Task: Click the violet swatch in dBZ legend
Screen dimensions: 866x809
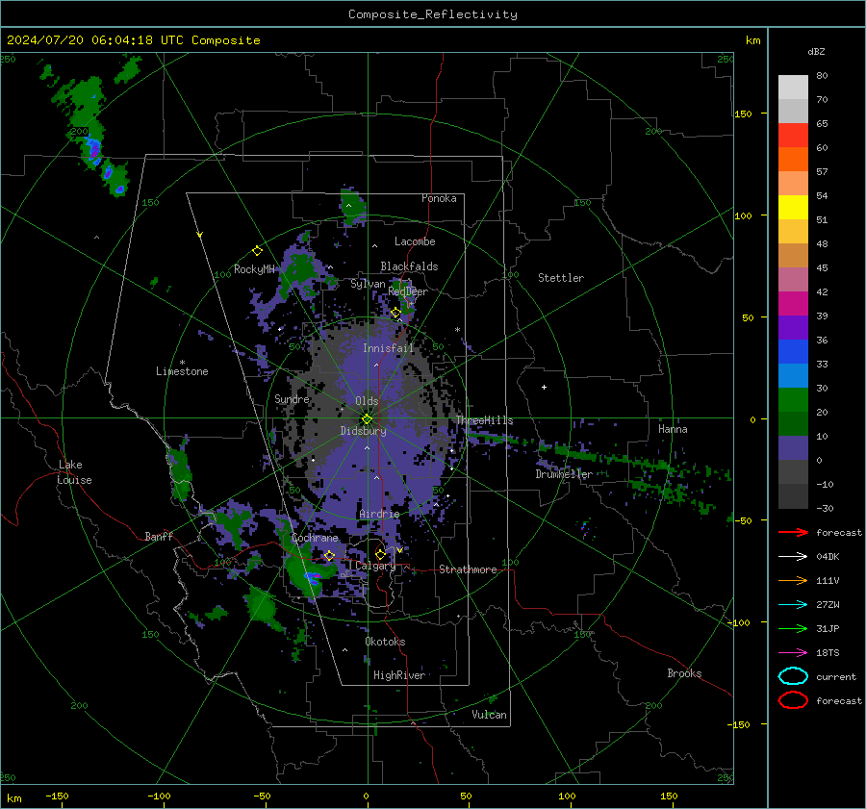Action: (793, 328)
